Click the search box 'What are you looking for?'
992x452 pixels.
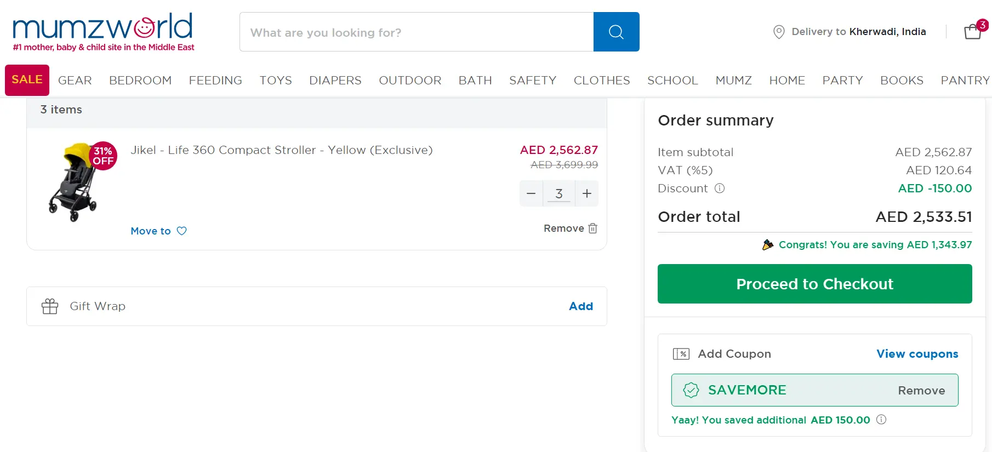417,32
